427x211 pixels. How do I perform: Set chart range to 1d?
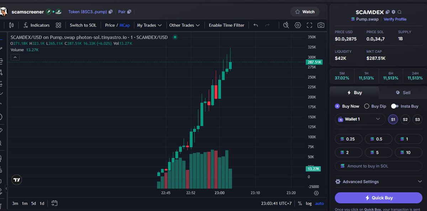click(x=42, y=203)
